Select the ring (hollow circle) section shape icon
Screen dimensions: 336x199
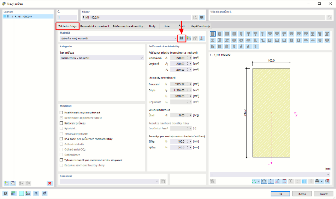[x=241, y=40]
